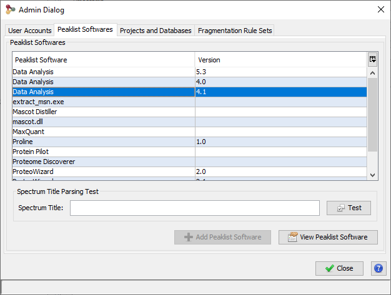Close the Admin Dialog window with X
This screenshot has height=295, width=391.
coord(381,9)
